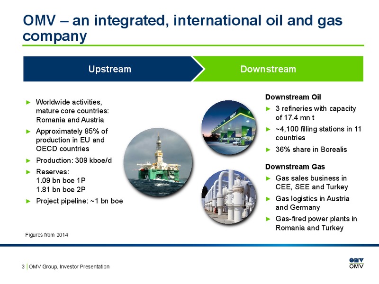This screenshot has width=379, height=284.
Task: Click the bullet arrow beside '3 refineries'
Action: (268, 109)
